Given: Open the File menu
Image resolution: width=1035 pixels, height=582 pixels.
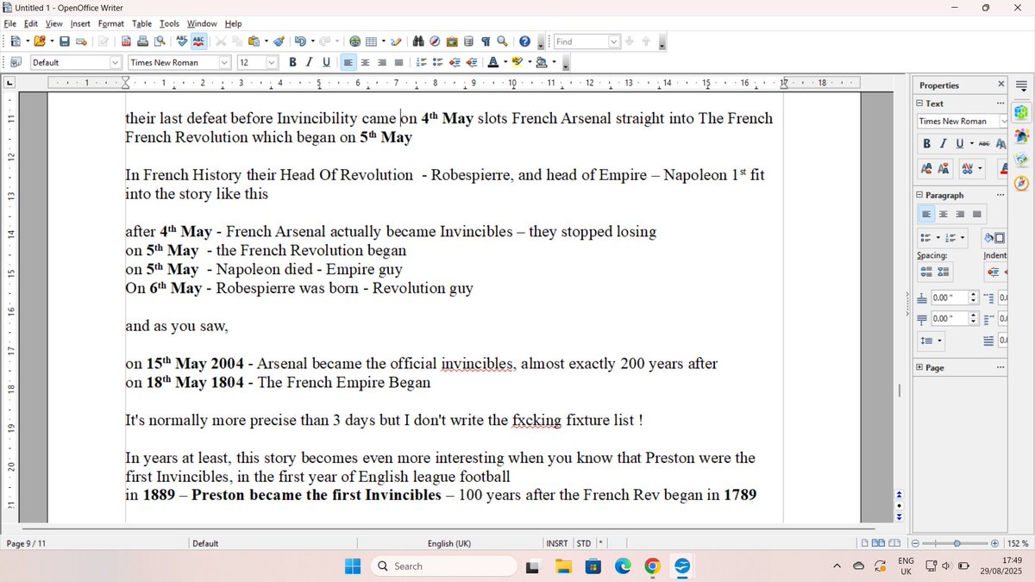Looking at the screenshot, I should coord(10,23).
